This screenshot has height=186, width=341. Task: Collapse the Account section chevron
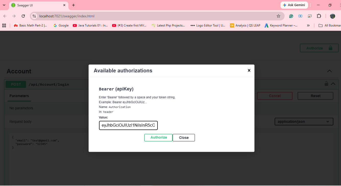(330, 71)
